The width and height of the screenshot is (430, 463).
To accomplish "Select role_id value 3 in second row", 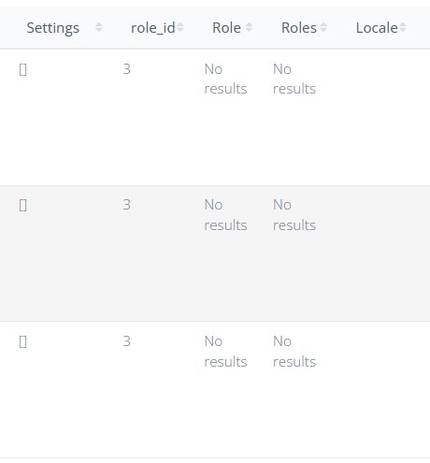I will [x=126, y=205].
